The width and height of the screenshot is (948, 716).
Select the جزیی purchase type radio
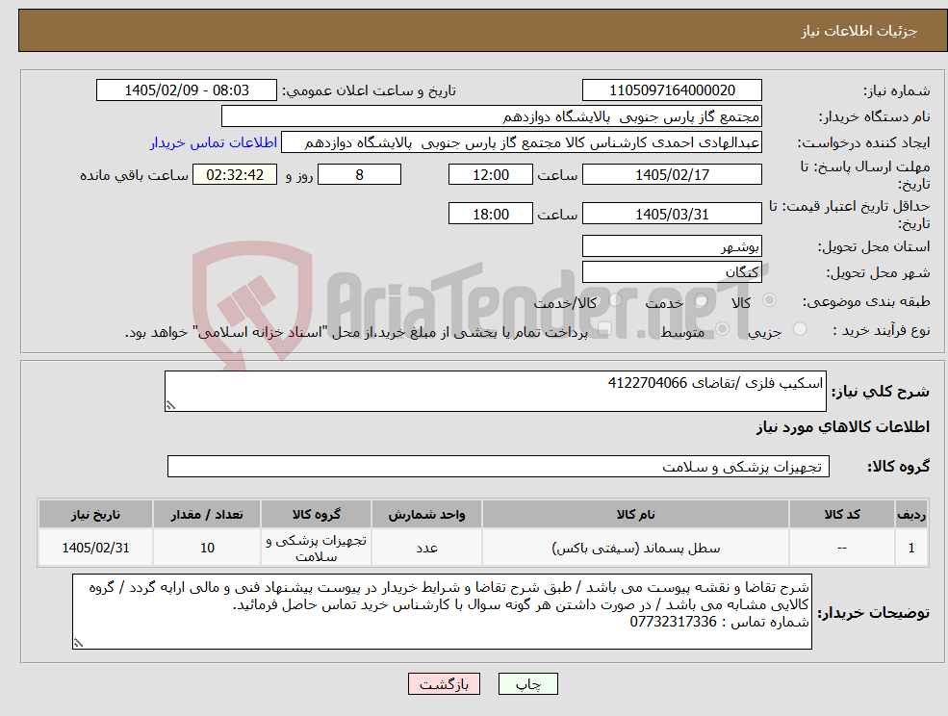pyautogui.click(x=799, y=329)
